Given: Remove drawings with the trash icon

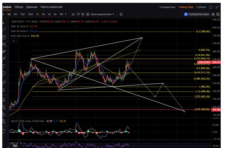Looking at the screenshot, I should [x=4, y=131].
